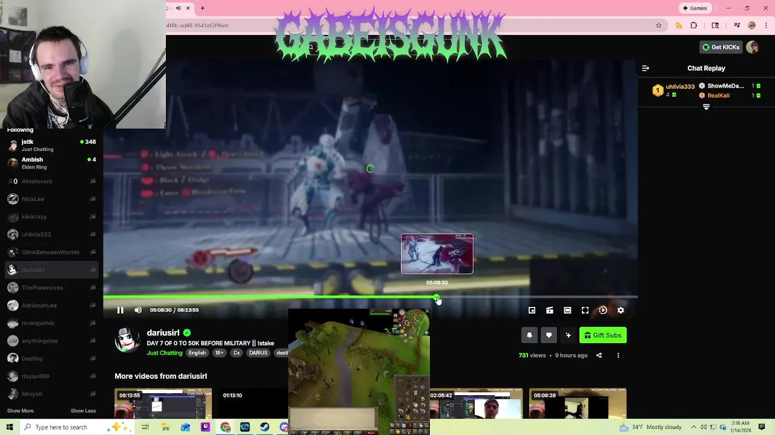The image size is (775, 435).
Task: Select lovergurlvic in the sidebar
Action: [51, 323]
